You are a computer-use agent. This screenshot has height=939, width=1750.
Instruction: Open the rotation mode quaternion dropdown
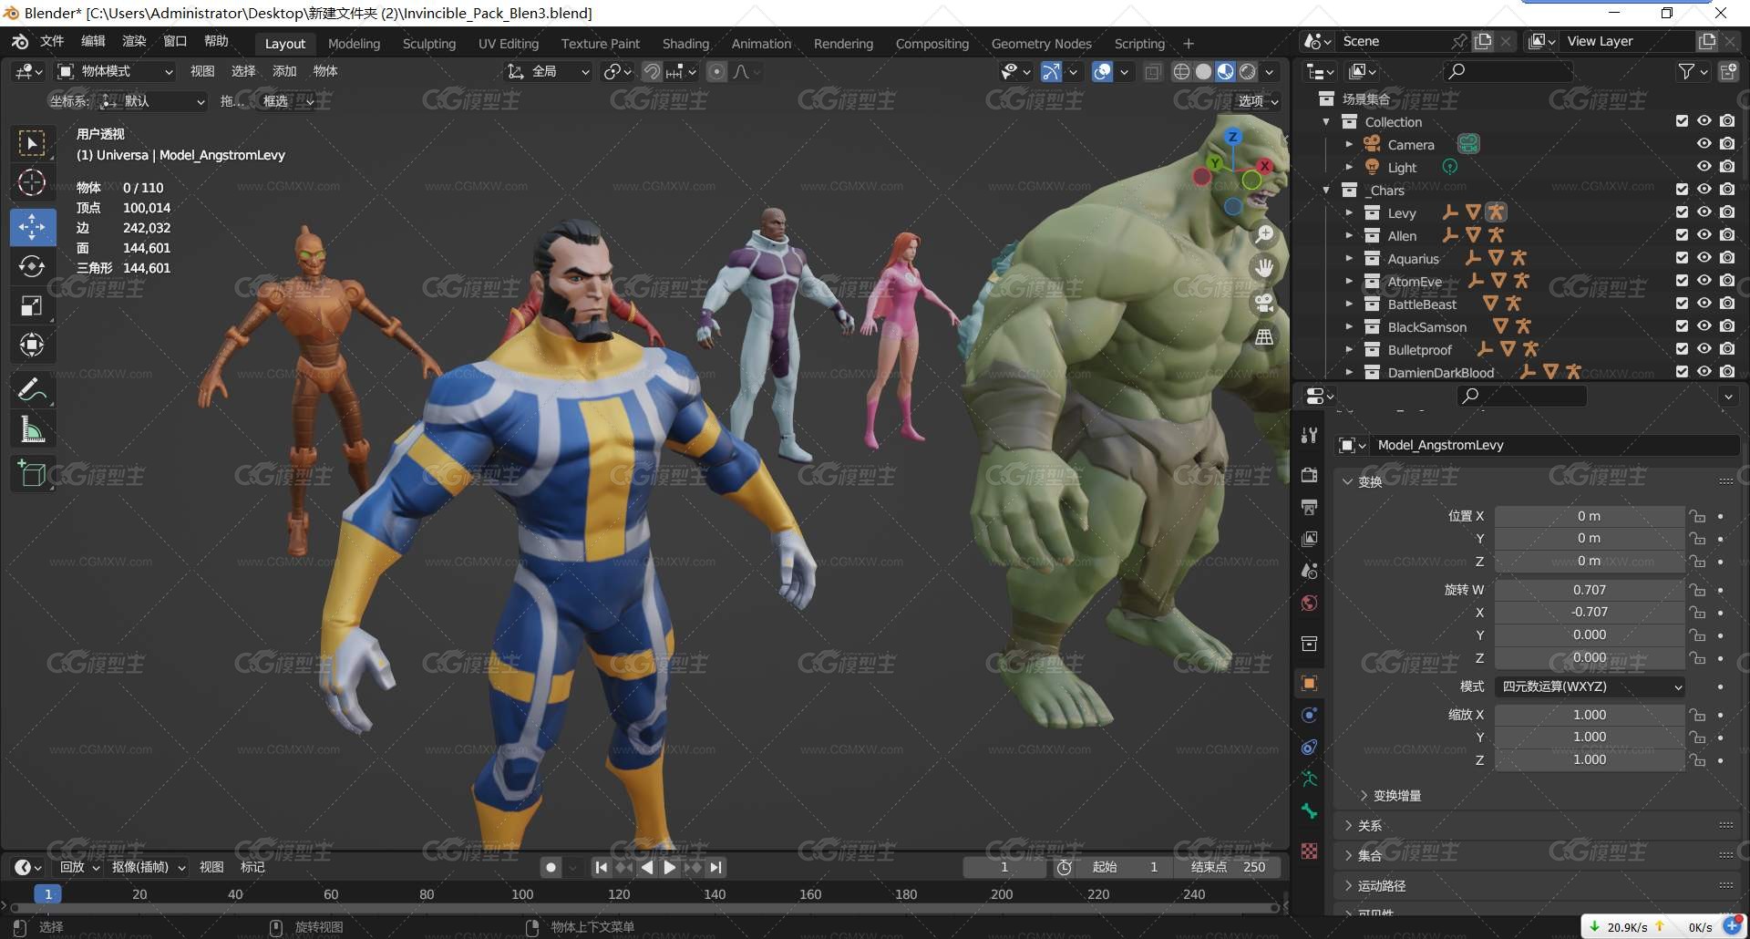coord(1590,686)
